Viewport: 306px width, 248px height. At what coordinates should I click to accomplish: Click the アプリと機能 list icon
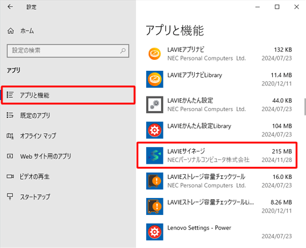(x=10, y=95)
